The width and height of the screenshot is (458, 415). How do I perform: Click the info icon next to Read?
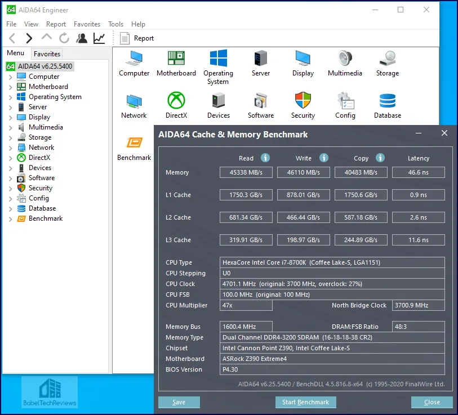click(265, 158)
